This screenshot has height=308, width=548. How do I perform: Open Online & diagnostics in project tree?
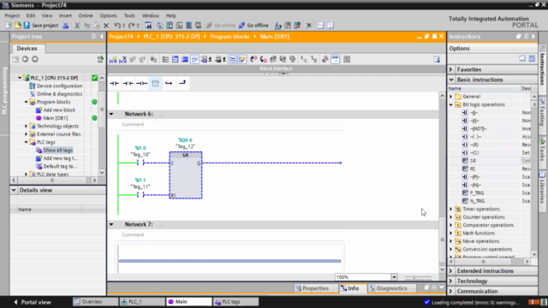click(x=59, y=94)
